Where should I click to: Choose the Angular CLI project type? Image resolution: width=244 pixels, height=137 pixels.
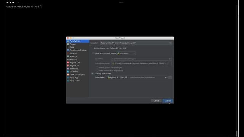click(x=77, y=62)
